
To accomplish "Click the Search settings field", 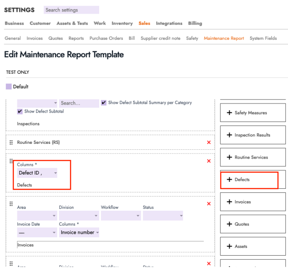I will point(71,10).
